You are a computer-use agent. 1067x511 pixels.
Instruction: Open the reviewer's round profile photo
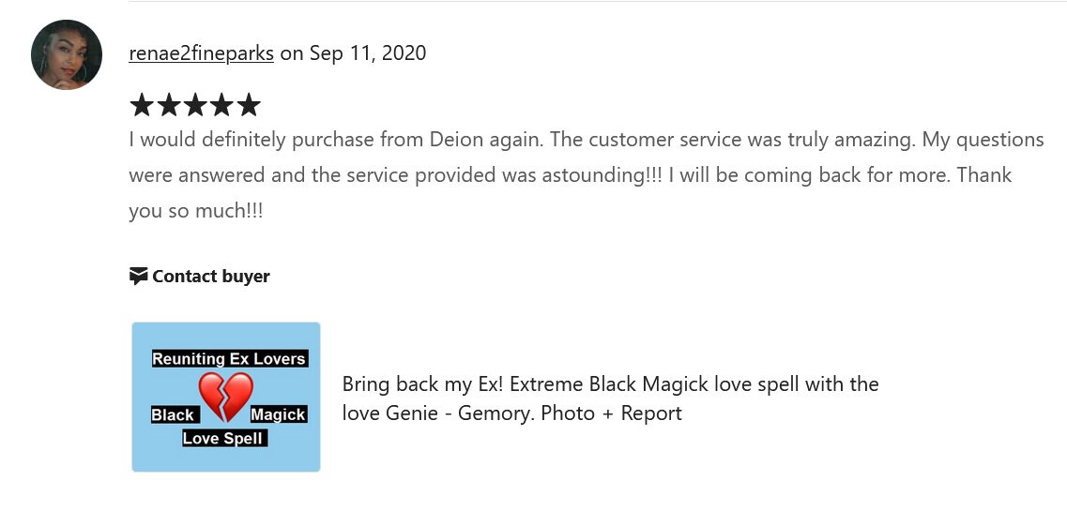click(x=67, y=54)
